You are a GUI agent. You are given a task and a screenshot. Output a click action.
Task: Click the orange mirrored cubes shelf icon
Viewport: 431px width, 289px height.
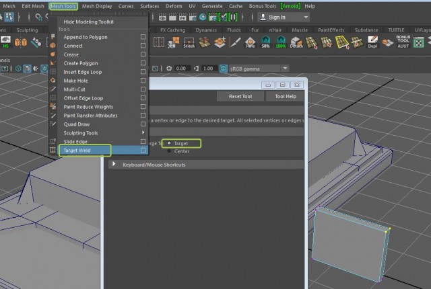coord(21,42)
